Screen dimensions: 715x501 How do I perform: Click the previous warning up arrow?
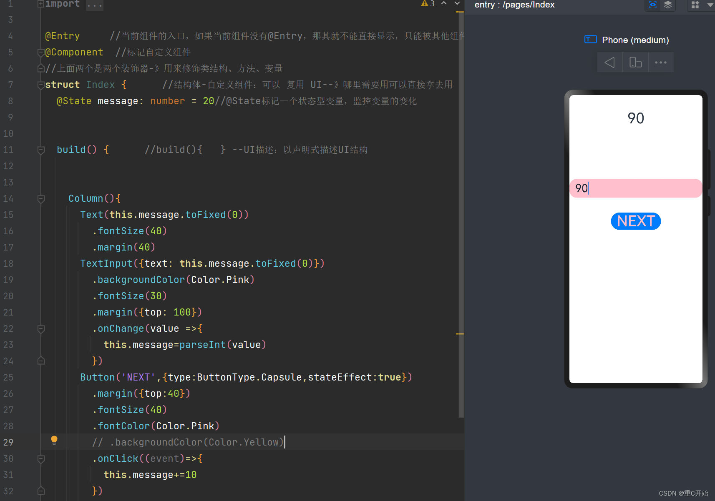[444, 3]
